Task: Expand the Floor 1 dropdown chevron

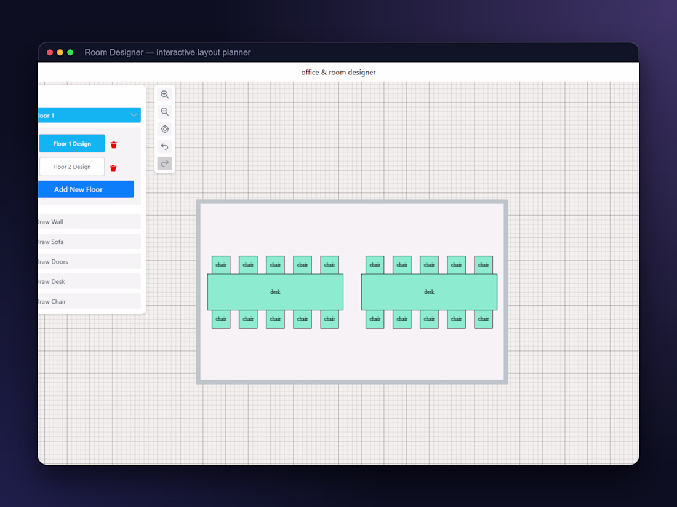Action: tap(134, 115)
